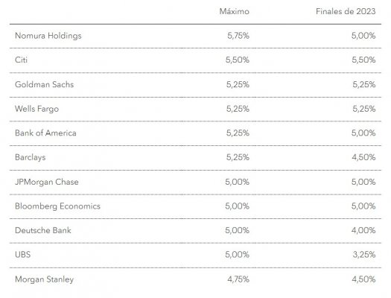Click the Máximo column header
This screenshot has width=391, height=298.
tap(234, 11)
